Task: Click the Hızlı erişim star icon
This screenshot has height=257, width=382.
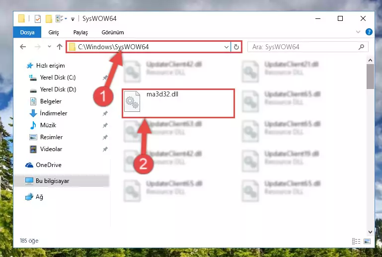Action: [x=30, y=66]
